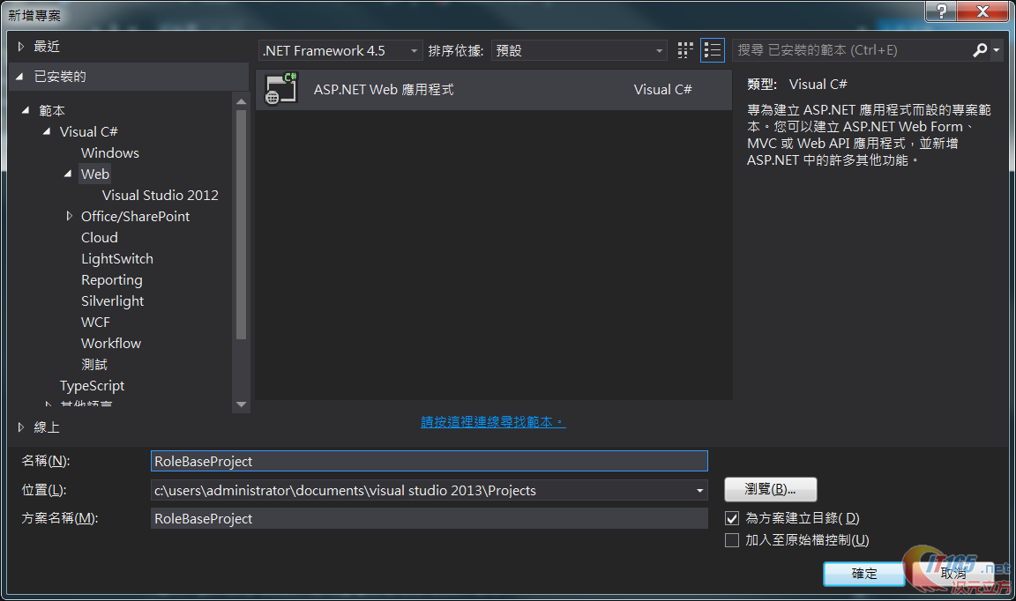Screen dimensions: 1016x601
Task: Open the online template search link
Action: 493,422
